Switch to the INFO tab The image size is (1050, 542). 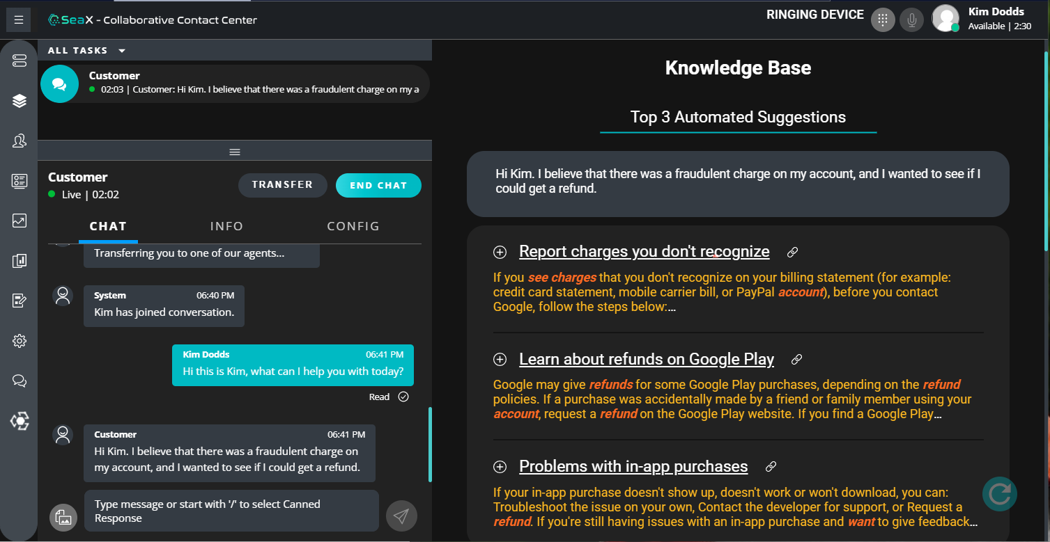point(226,226)
